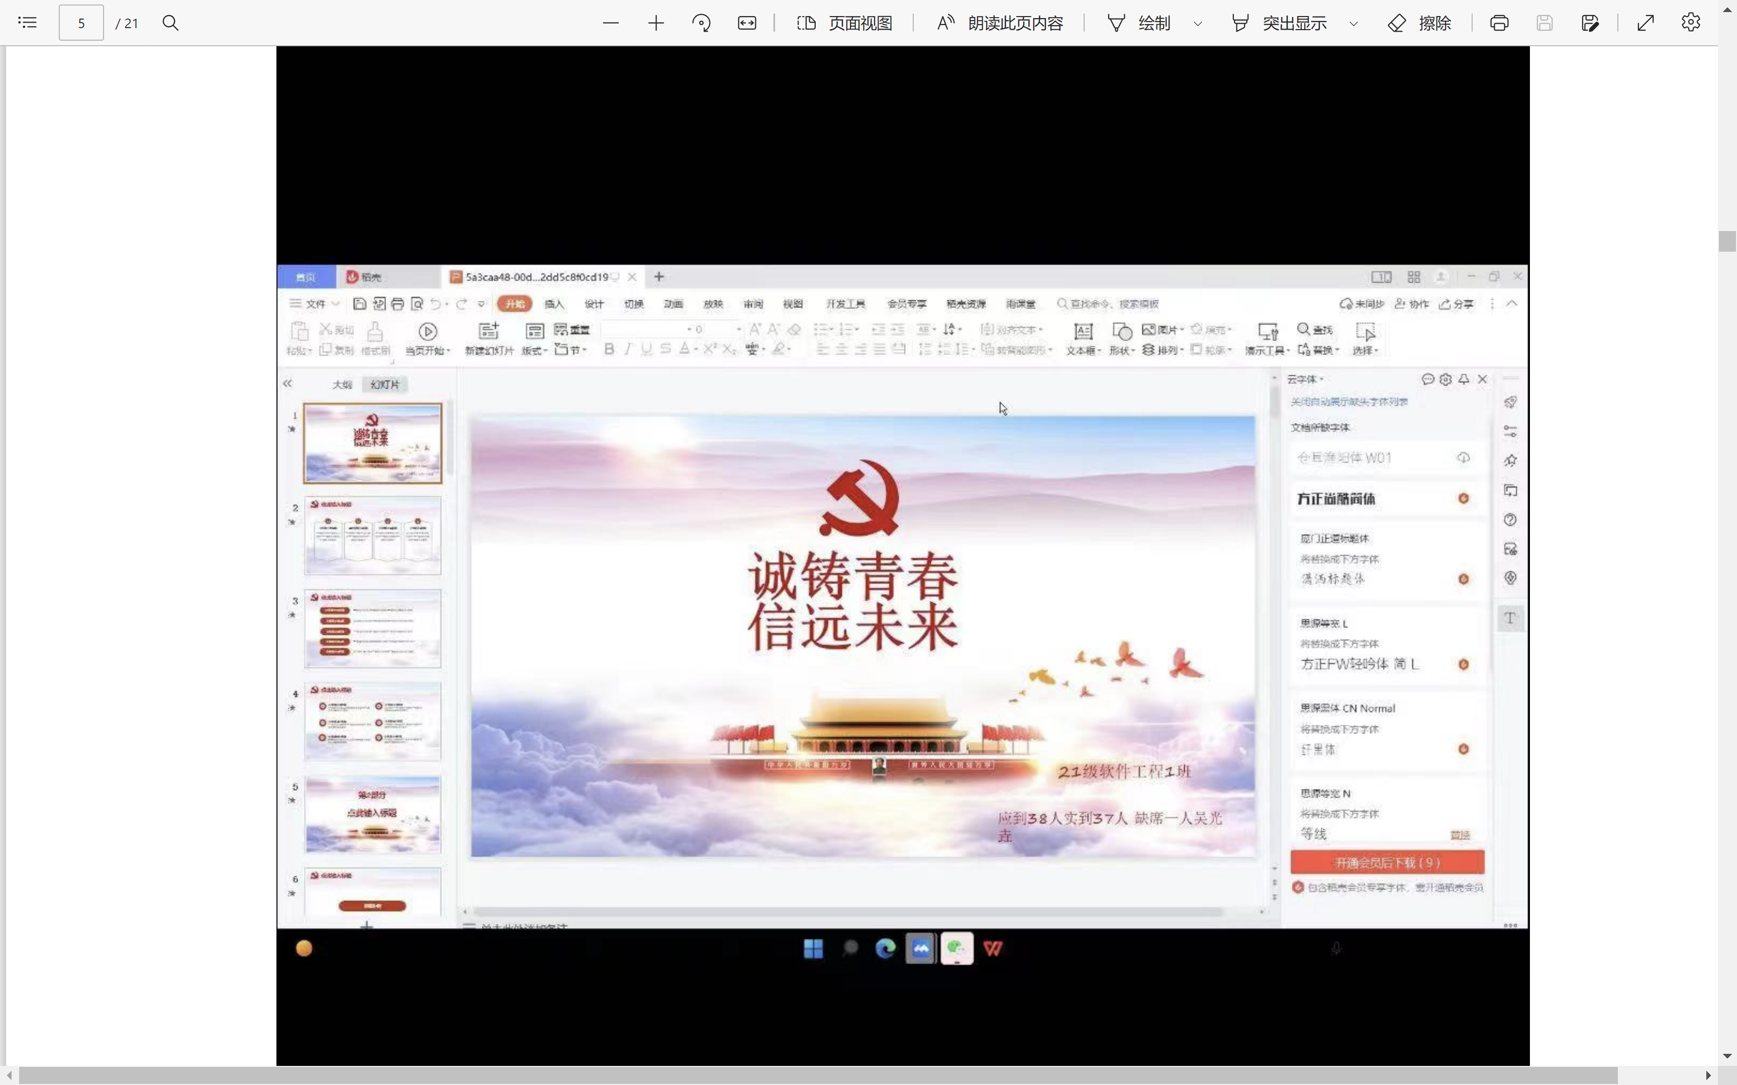This screenshot has width=1737, height=1085.
Task: Click the save-as icon with pen
Action: click(1590, 23)
